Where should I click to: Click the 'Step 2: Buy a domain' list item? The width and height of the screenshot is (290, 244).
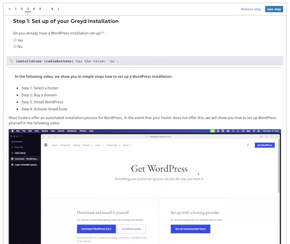39,95
